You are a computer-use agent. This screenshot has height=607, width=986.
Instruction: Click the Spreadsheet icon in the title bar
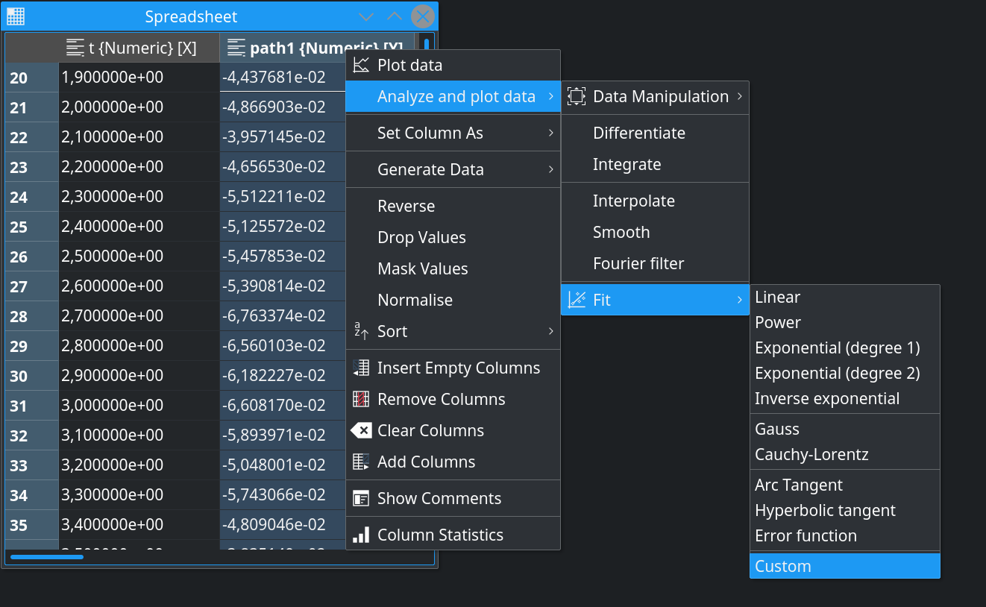point(15,16)
